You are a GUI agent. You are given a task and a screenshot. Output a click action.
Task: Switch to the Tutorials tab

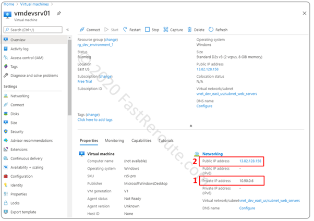166,141
